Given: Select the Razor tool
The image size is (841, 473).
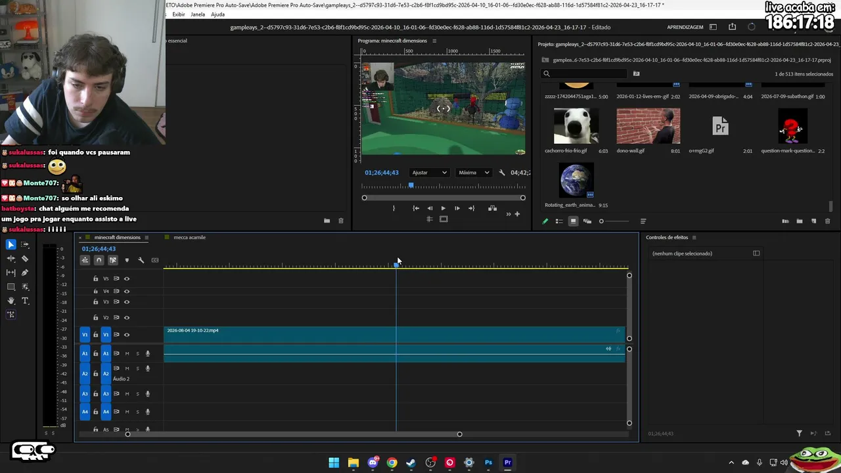Looking at the screenshot, I should click(25, 259).
